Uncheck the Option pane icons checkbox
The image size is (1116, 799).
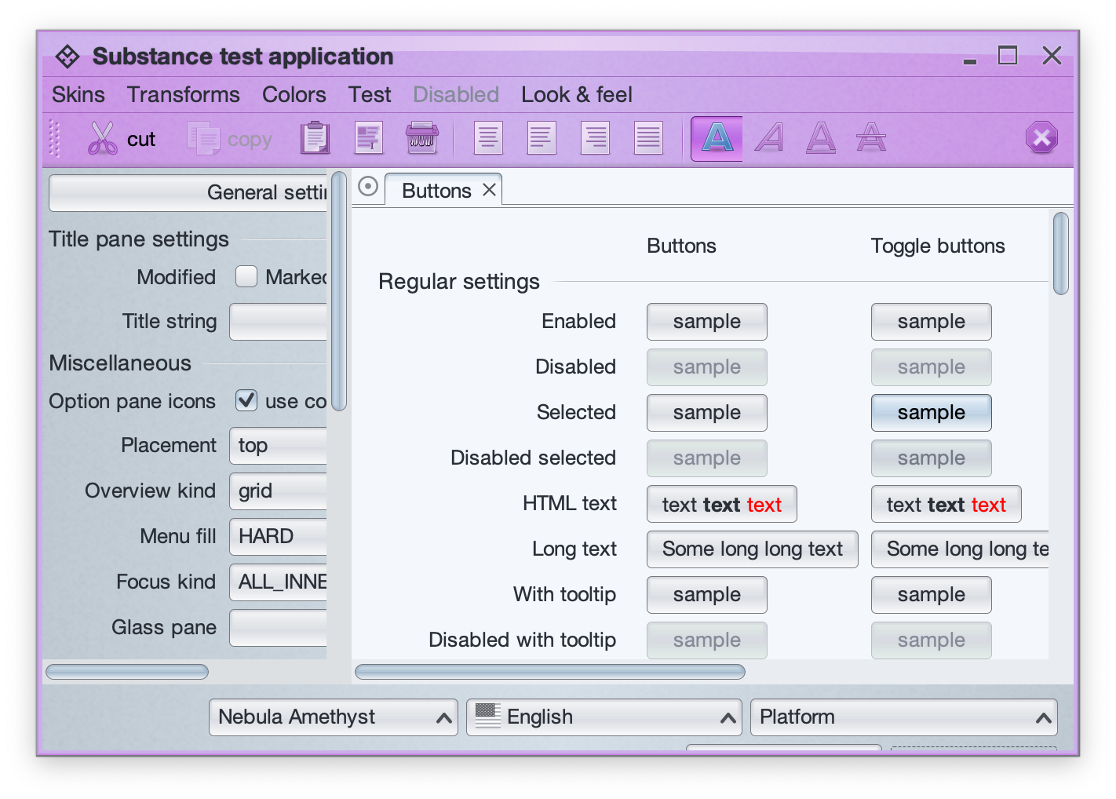[x=246, y=401]
